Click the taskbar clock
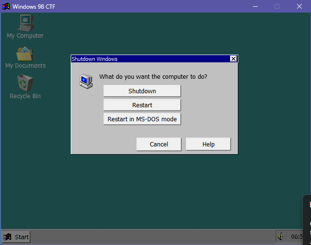This screenshot has height=245, width=311. (x=297, y=236)
